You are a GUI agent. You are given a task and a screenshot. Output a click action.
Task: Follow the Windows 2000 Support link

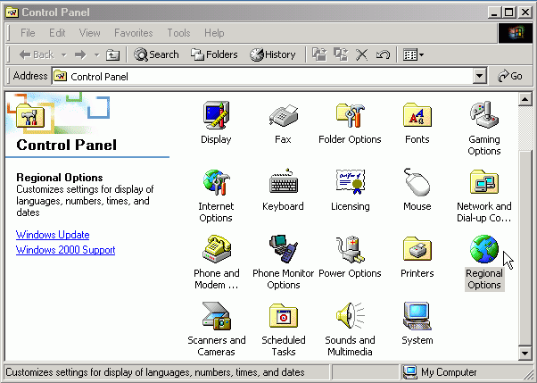(65, 250)
